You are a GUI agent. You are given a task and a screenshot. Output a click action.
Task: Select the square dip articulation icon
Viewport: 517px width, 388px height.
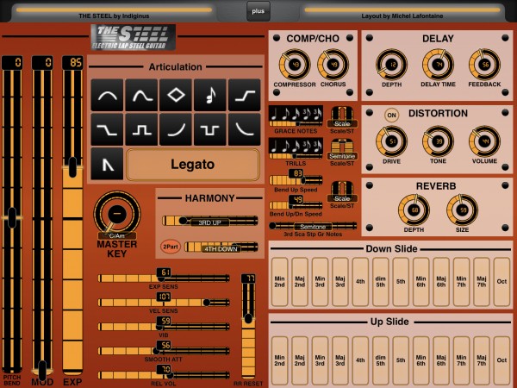coord(210,129)
